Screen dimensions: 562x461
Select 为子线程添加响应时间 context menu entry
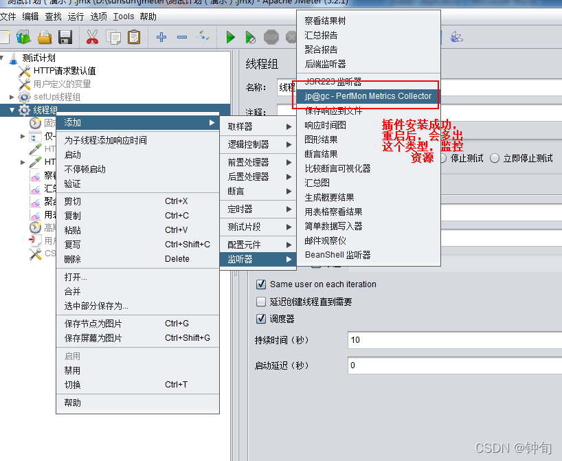pos(137,140)
